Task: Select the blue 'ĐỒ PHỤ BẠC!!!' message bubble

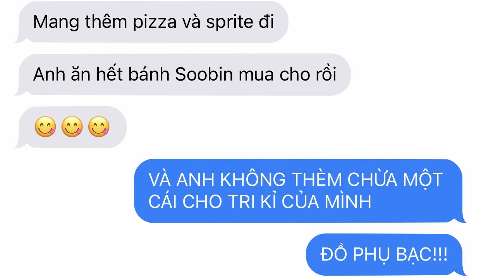Action: pos(386,255)
